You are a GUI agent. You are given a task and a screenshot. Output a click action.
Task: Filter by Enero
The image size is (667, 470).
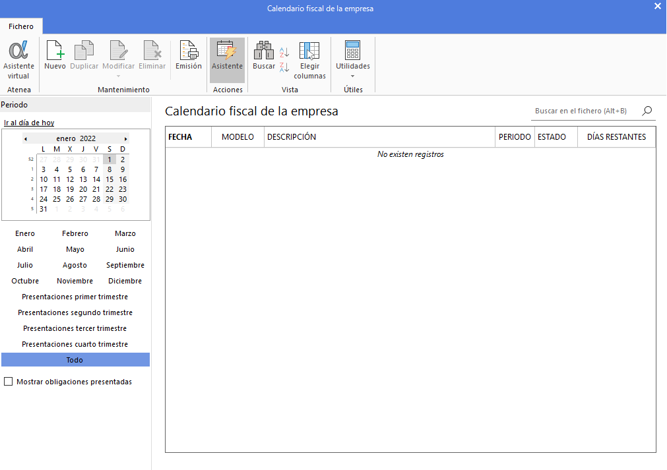(25, 234)
